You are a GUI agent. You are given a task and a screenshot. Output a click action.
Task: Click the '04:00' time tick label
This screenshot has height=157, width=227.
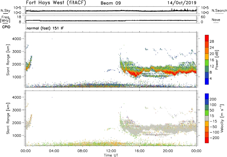54,151
